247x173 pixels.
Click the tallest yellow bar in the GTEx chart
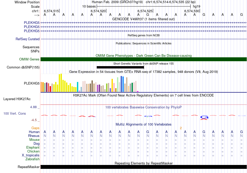(61, 83)
